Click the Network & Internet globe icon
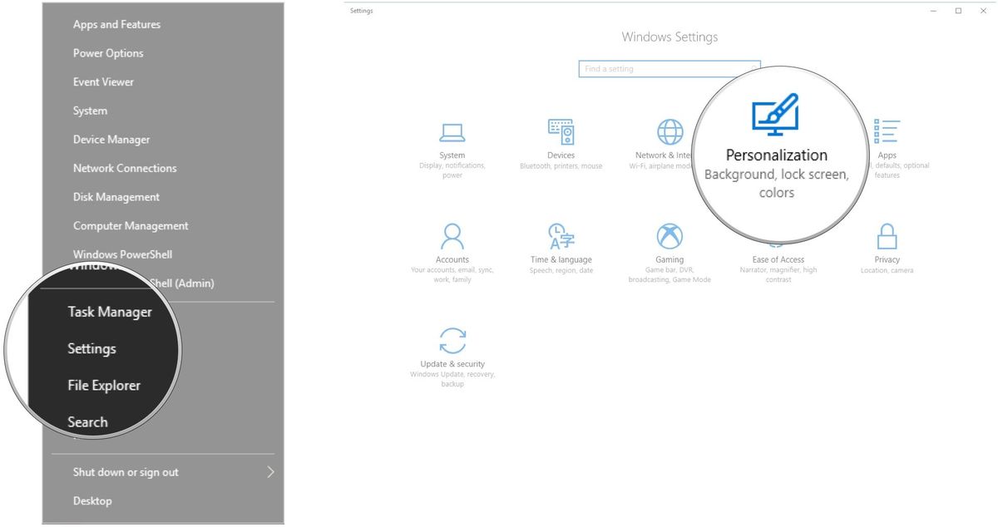Viewport: 998px width, 527px height. click(x=669, y=131)
